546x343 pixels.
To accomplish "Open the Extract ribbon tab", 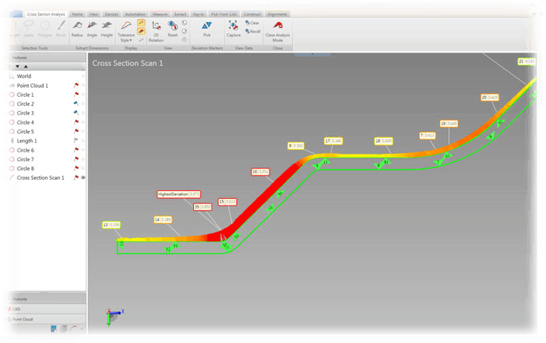I will pyautogui.click(x=180, y=14).
